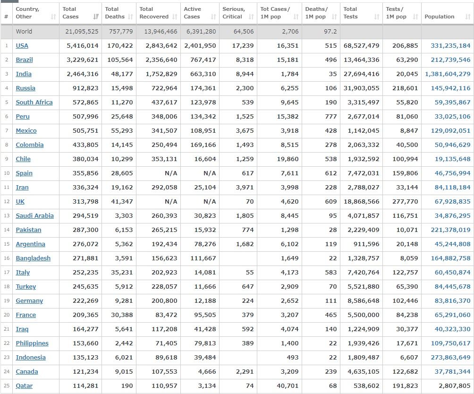Viewport: 474px width, 394px height.
Task: Go to South Africa details
Action: pos(34,103)
